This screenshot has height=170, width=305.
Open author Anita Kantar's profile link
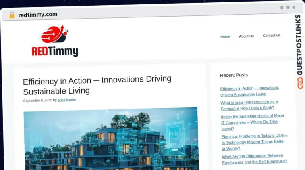(67, 100)
